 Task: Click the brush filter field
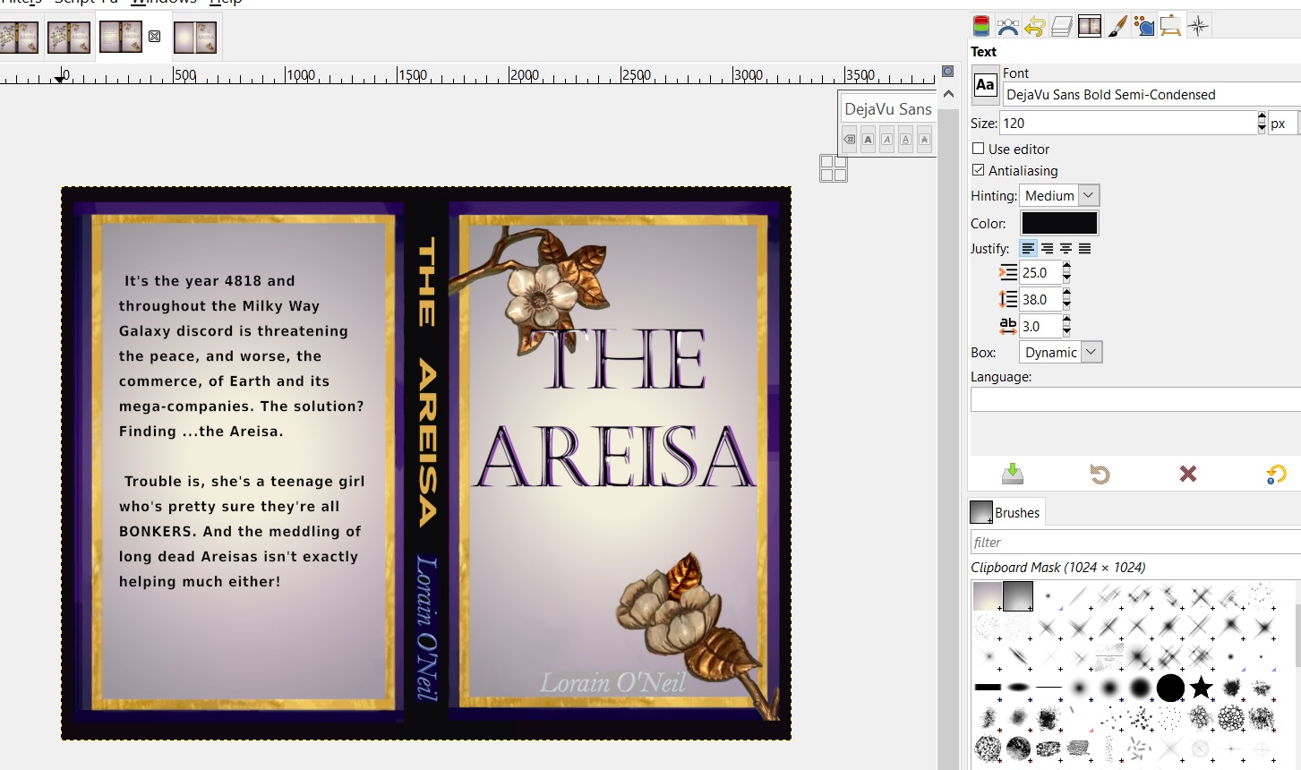[1135, 542]
